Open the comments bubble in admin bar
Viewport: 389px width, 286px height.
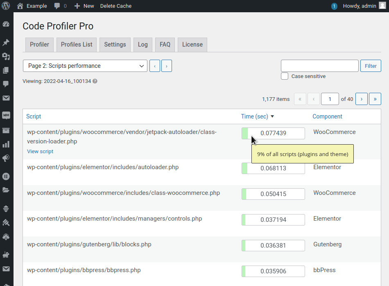pyautogui.click(x=60, y=6)
